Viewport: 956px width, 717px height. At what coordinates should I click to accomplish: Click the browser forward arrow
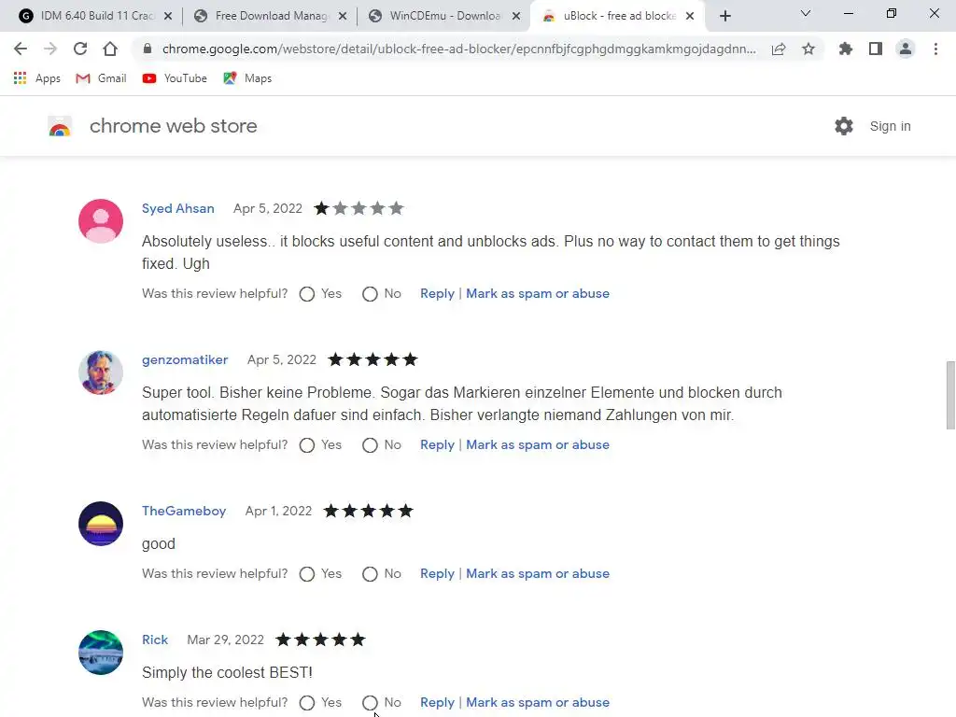[x=50, y=49]
